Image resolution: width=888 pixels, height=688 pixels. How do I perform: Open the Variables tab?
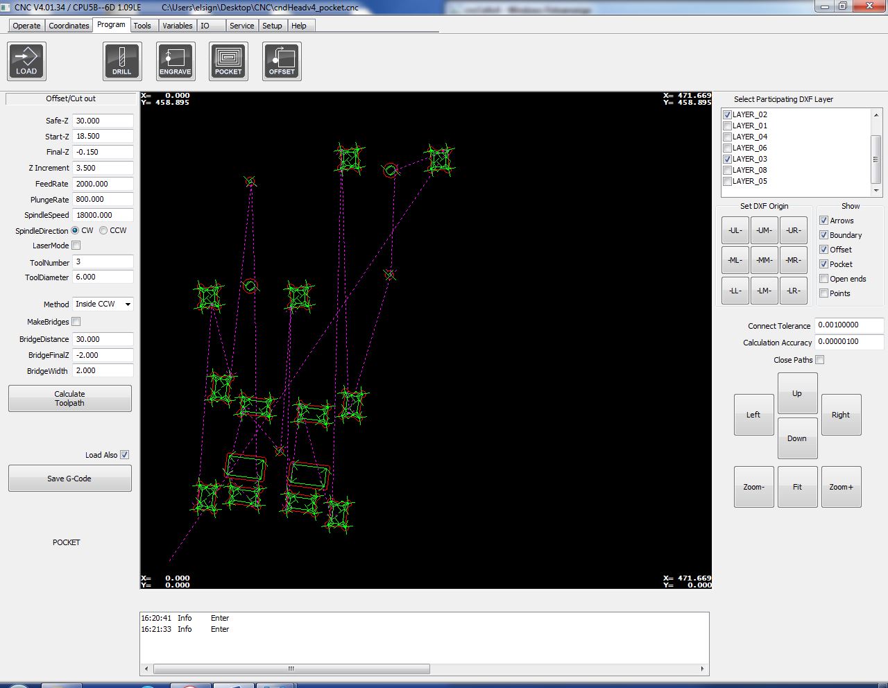click(x=177, y=26)
